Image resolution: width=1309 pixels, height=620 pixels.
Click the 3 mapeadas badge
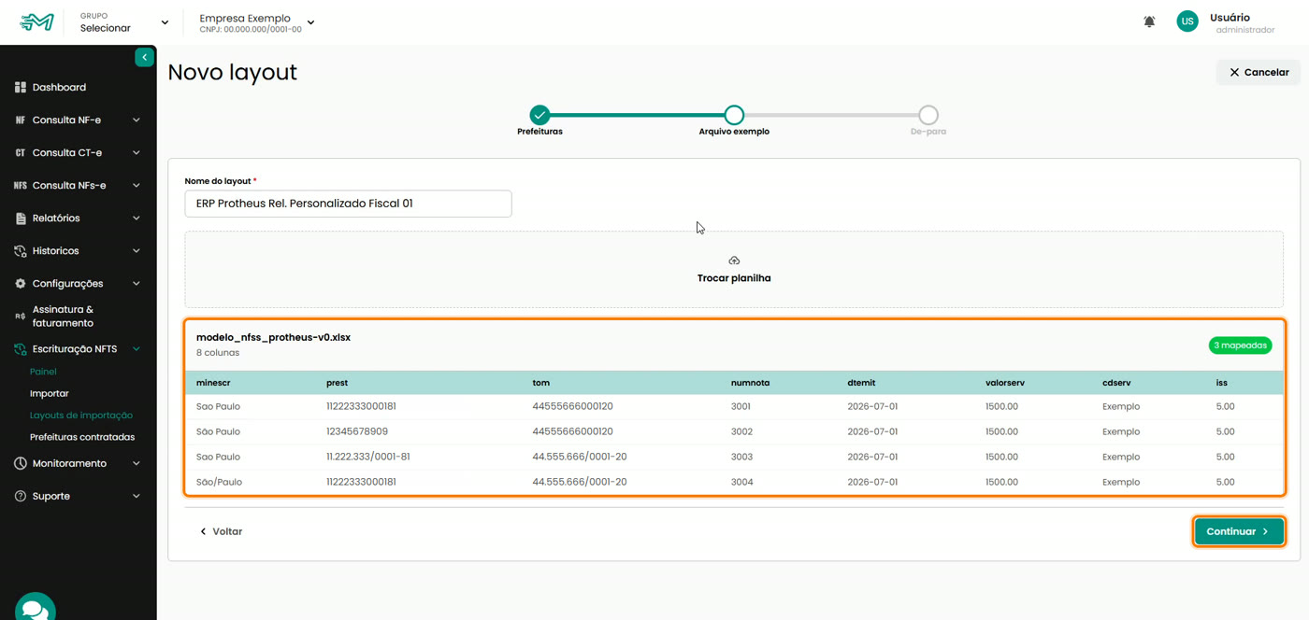point(1240,345)
